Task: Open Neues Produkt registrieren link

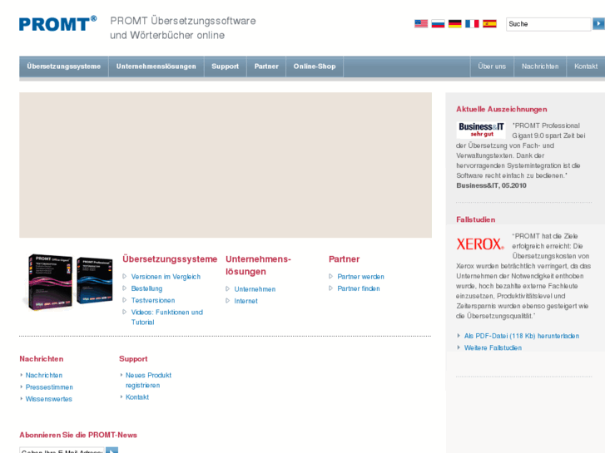Action: pyautogui.click(x=148, y=380)
